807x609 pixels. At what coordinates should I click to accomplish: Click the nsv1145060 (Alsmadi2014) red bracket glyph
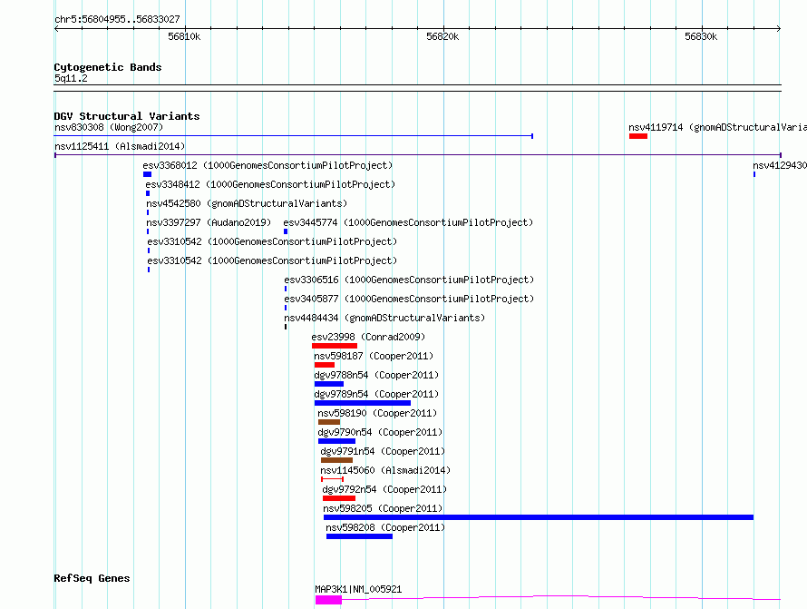coord(332,479)
